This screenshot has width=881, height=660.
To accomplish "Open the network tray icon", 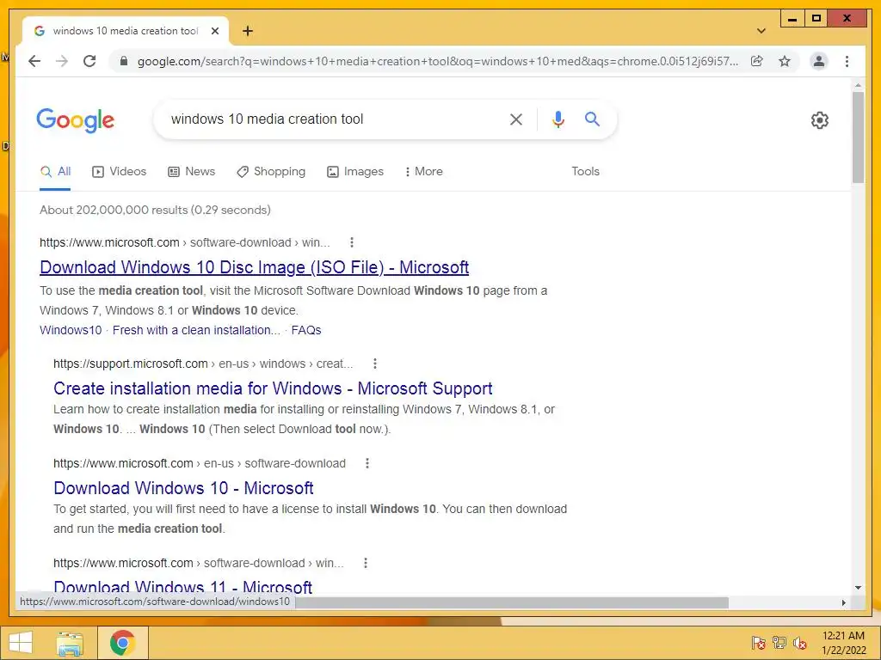I will [779, 643].
